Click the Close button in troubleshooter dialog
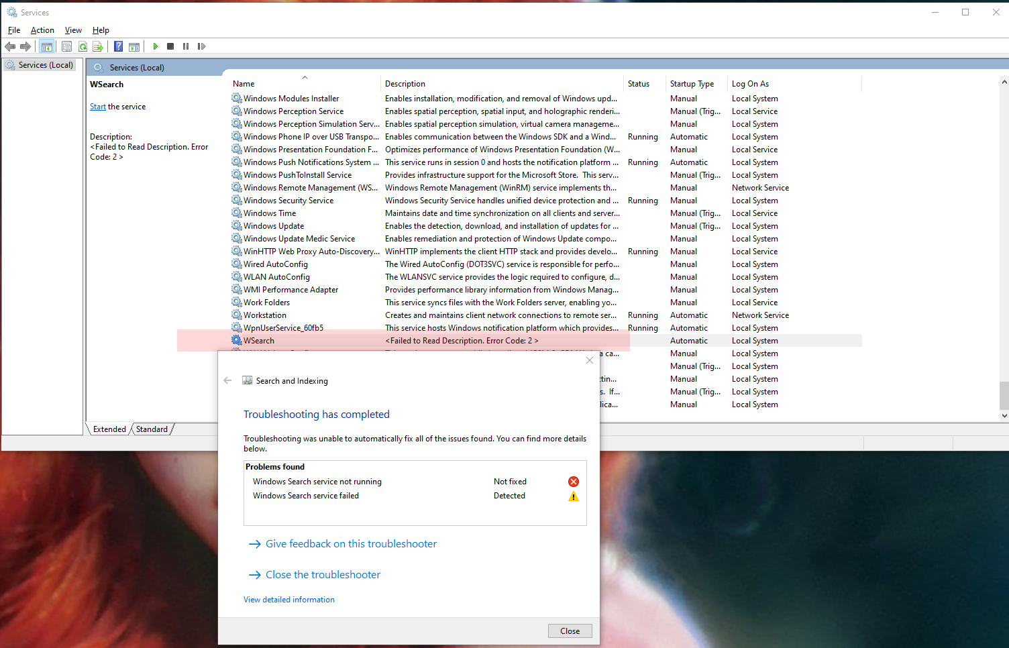 click(570, 631)
